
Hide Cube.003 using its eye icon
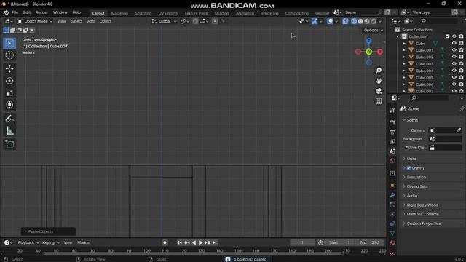click(454, 64)
